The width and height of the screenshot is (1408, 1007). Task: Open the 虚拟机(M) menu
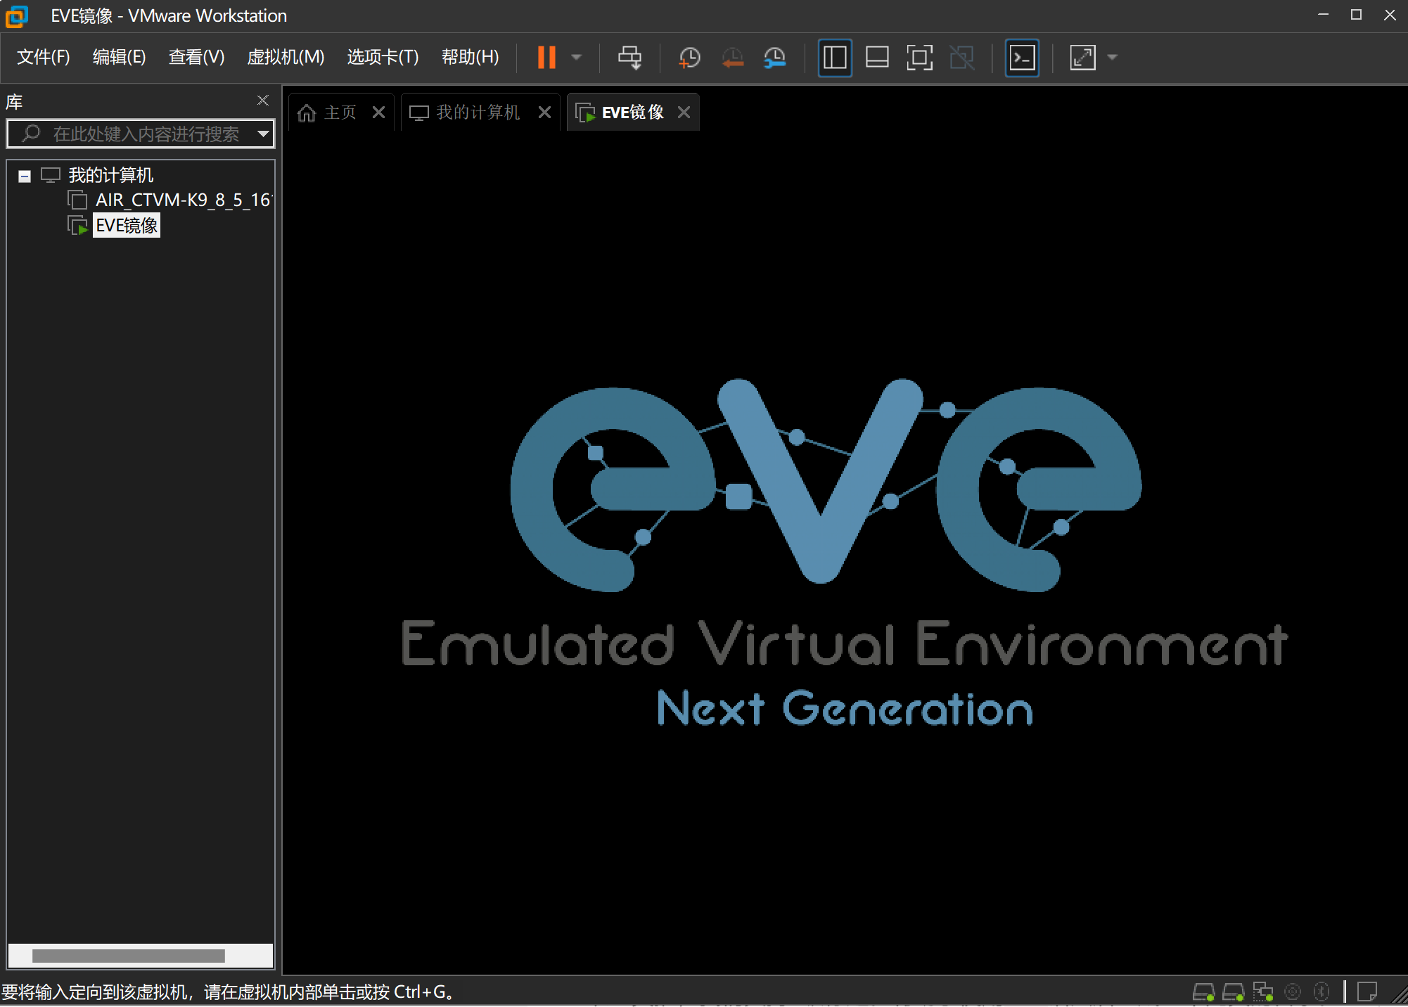pyautogui.click(x=286, y=57)
